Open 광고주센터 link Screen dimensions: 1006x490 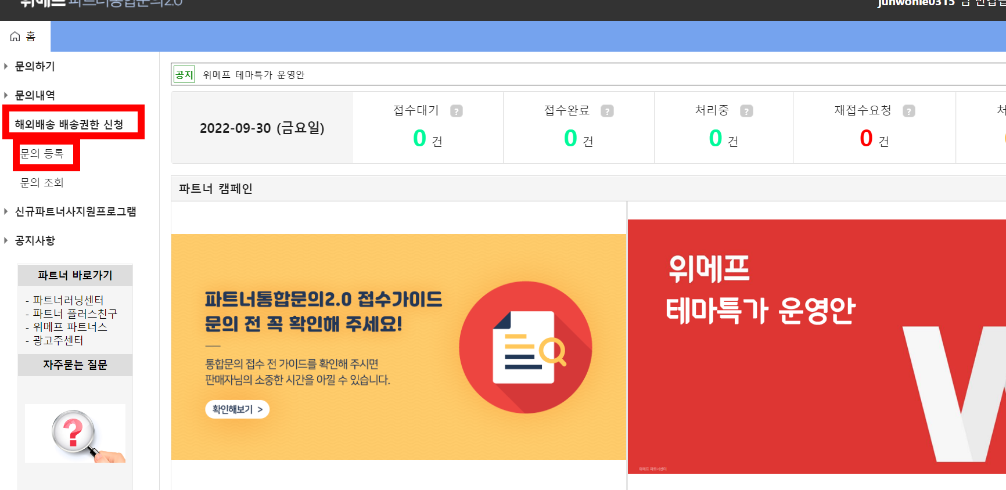tap(58, 340)
